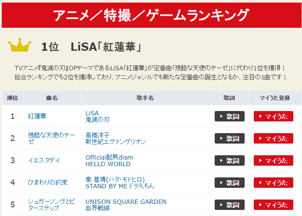Add 残酷な天使のテーゼ to マイうた
Image resolution: width=302 pixels, height=216 pixels.
click(x=273, y=138)
